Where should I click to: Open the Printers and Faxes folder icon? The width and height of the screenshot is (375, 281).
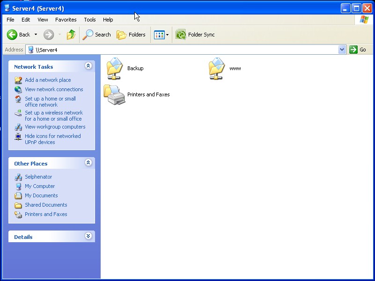[x=115, y=94]
